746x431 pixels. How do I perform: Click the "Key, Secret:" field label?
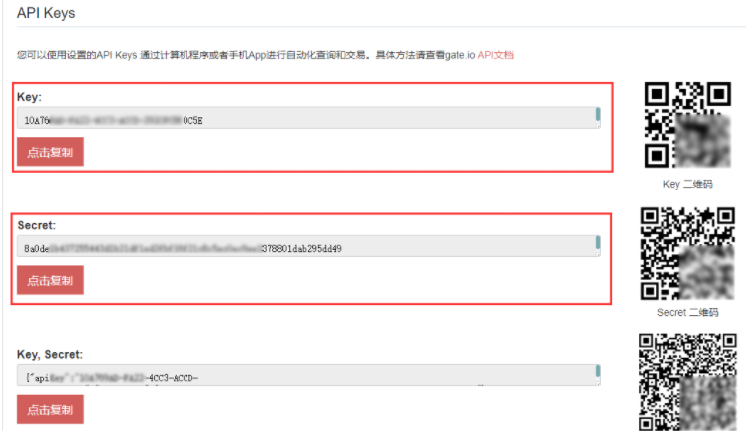tap(49, 354)
